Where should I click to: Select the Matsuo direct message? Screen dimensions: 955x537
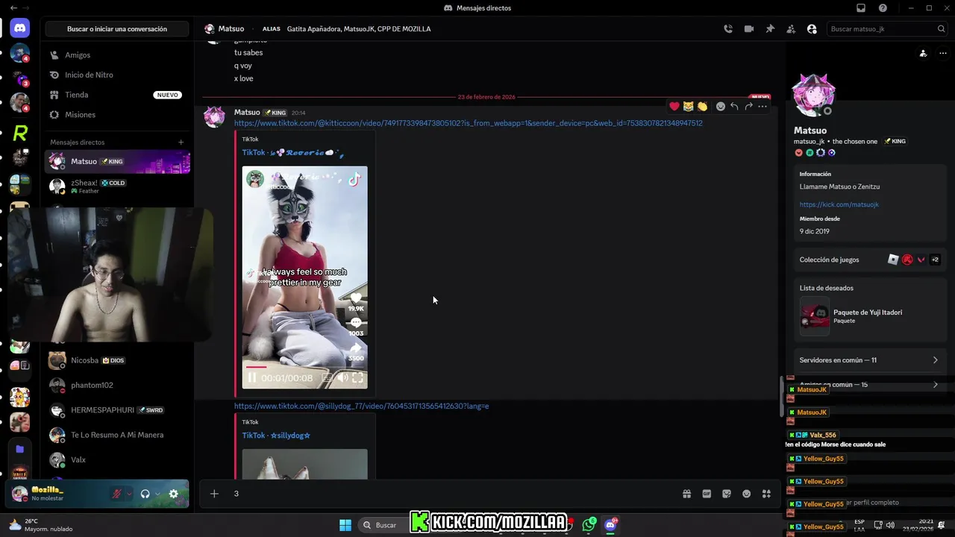pos(117,161)
